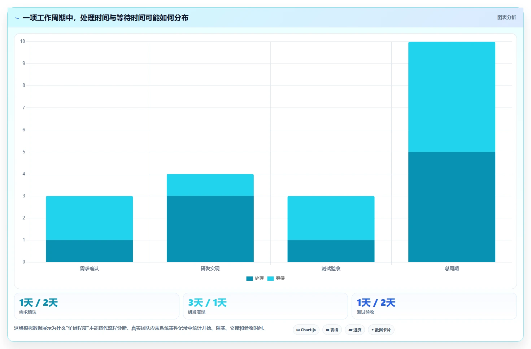Viewport: 531px width, 349px height.
Task: Click the 测试验收 caption in the last card
Action: pos(365,312)
